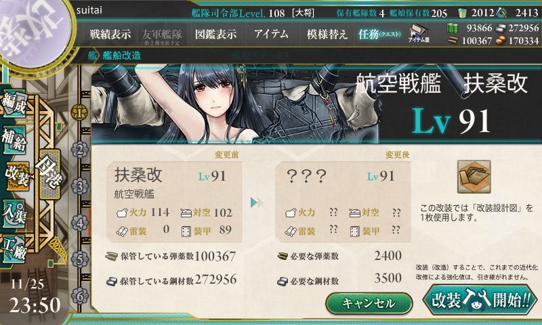
Task: Click the 改装設計図 blueprint icon
Action: pos(474,177)
